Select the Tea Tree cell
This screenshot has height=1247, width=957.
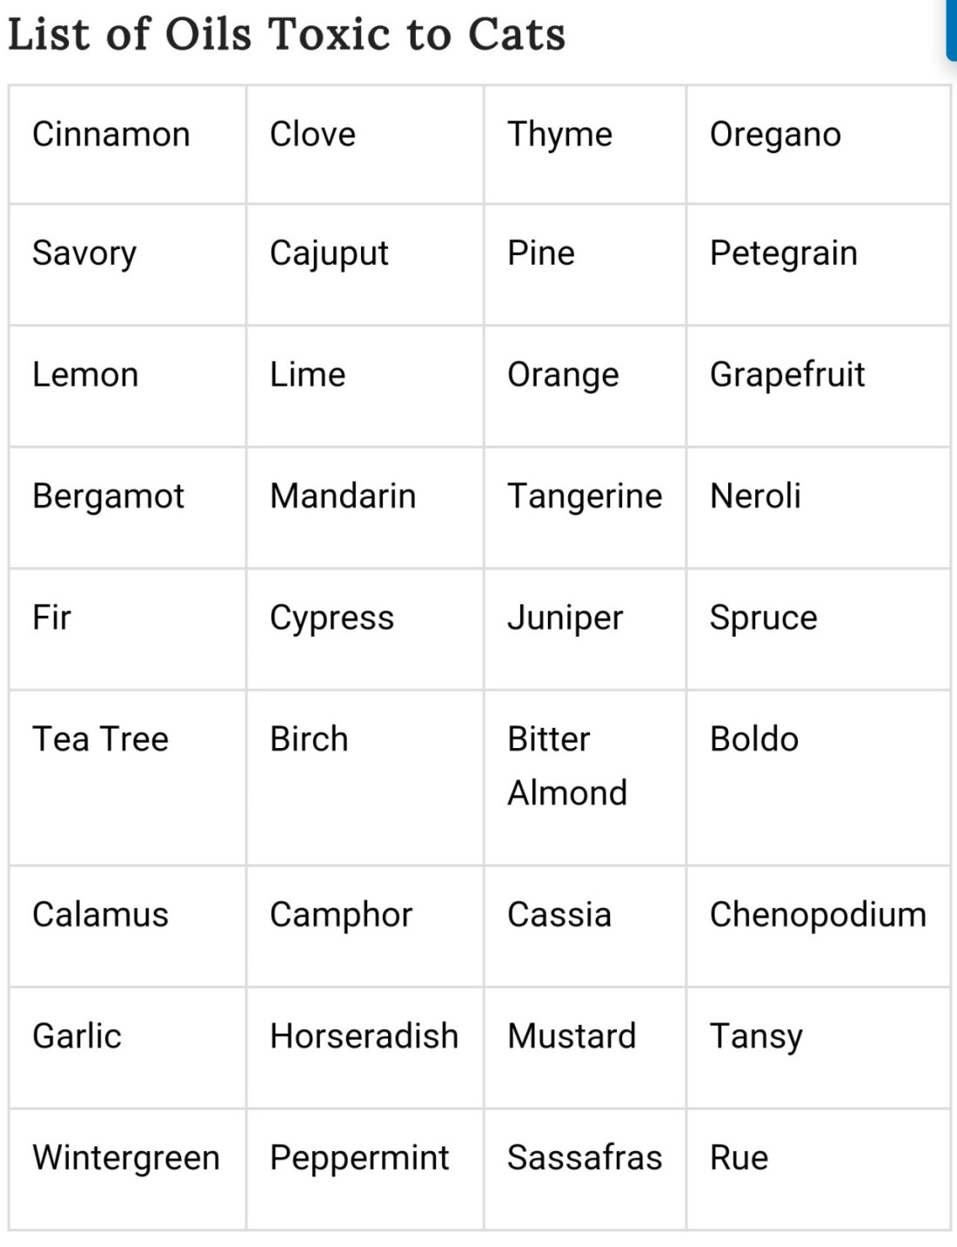coord(101,739)
